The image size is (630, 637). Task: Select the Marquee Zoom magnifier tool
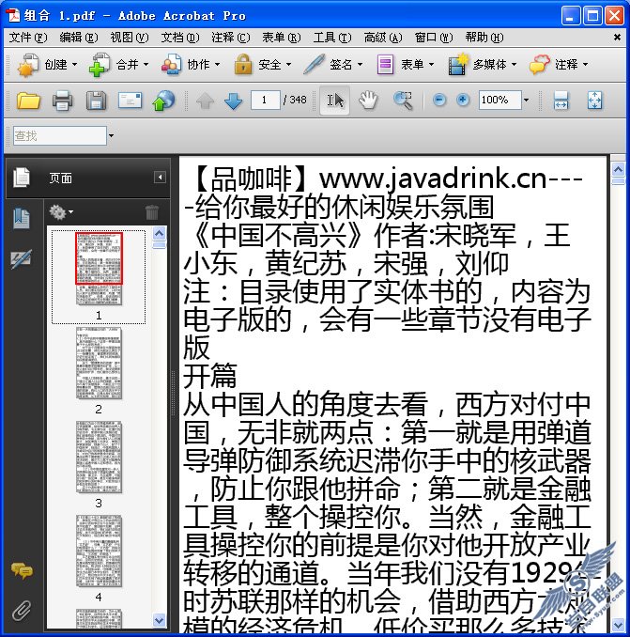coord(403,100)
